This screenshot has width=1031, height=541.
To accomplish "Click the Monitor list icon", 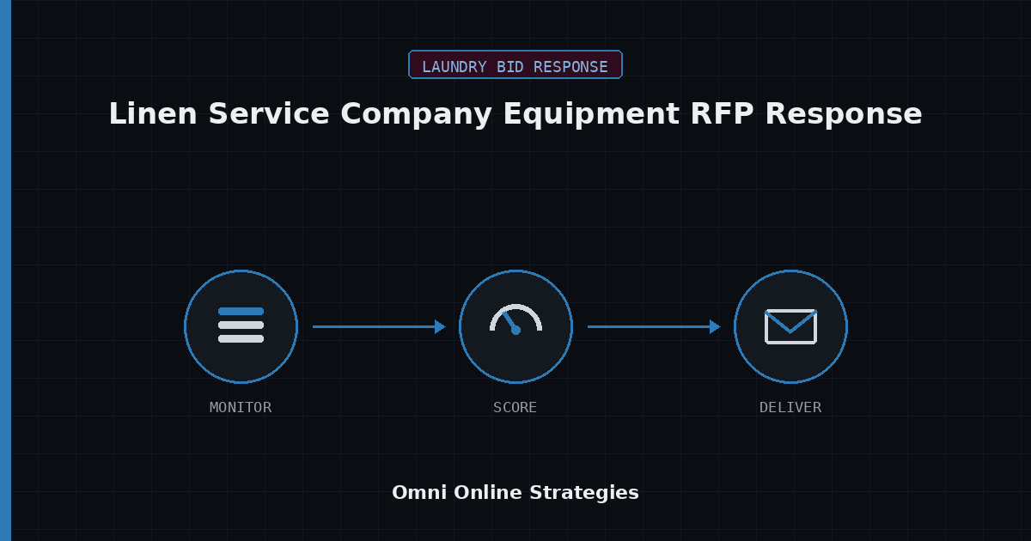I will pyautogui.click(x=241, y=326).
